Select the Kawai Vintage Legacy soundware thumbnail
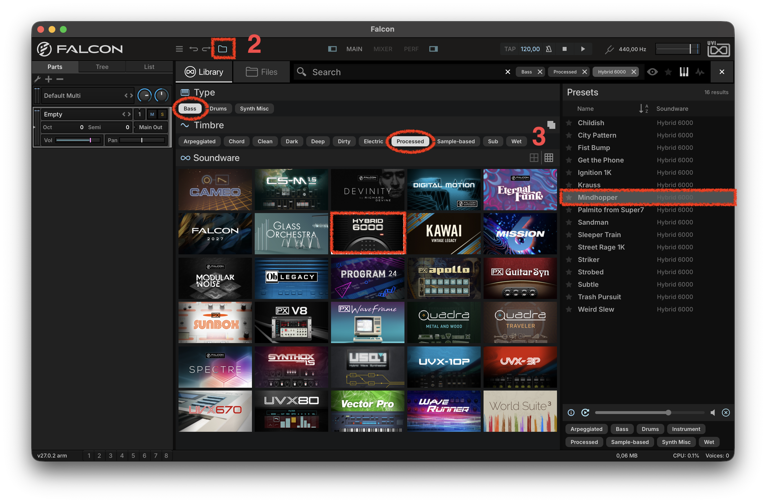 444,233
